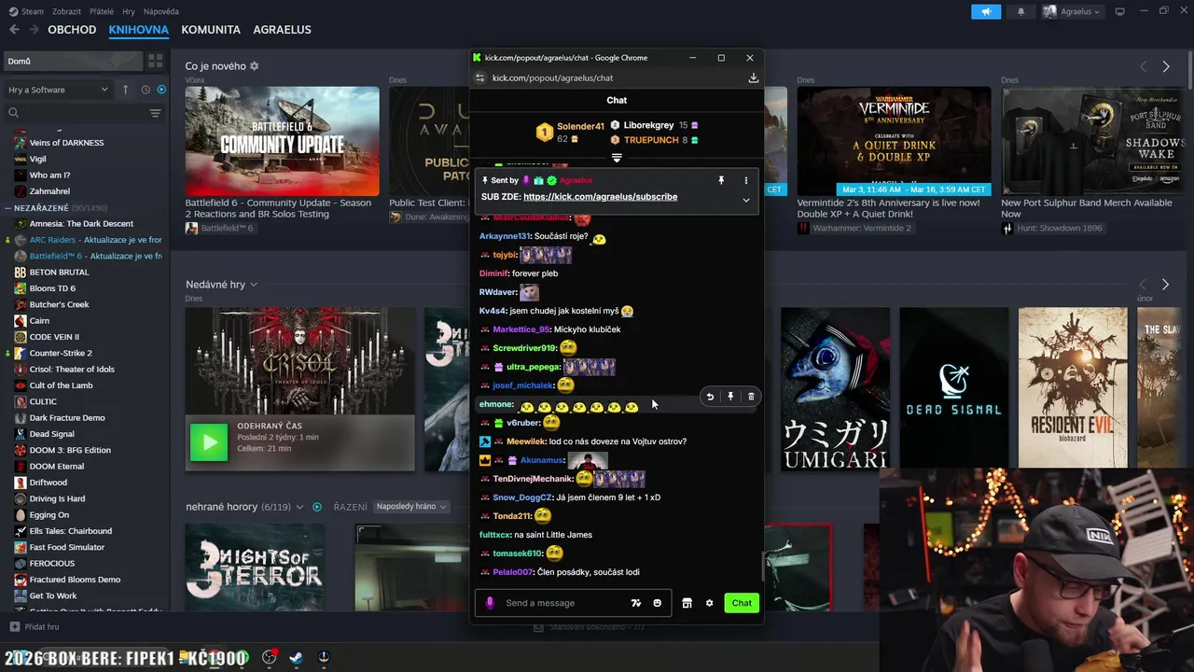Delete the ehmone chat message

click(751, 397)
